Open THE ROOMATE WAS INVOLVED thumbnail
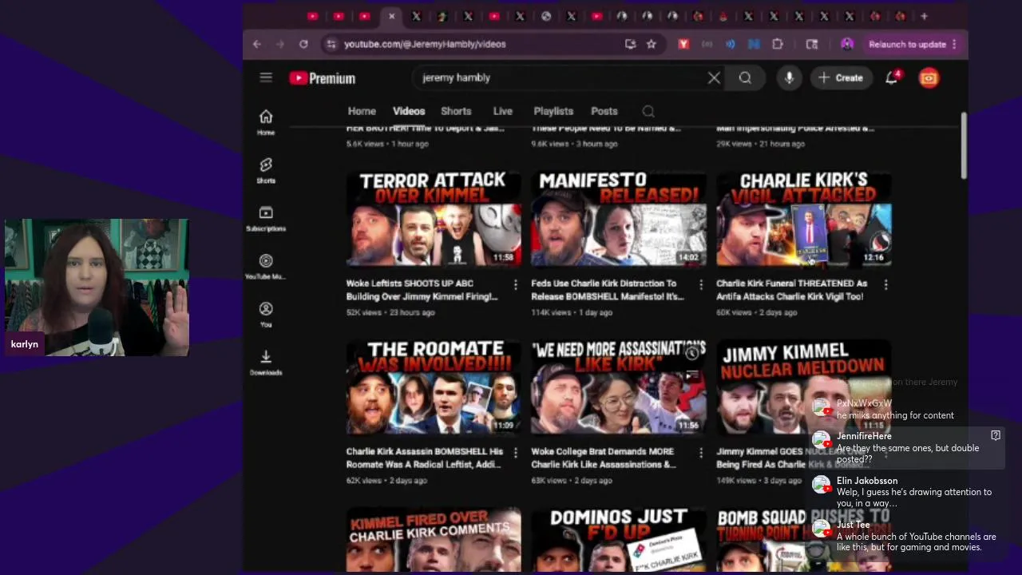The width and height of the screenshot is (1022, 575). point(434,387)
